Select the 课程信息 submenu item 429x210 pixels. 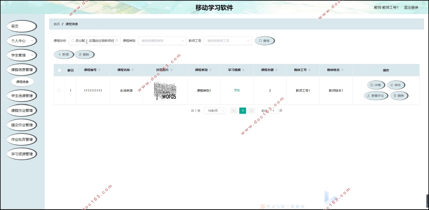[23, 82]
